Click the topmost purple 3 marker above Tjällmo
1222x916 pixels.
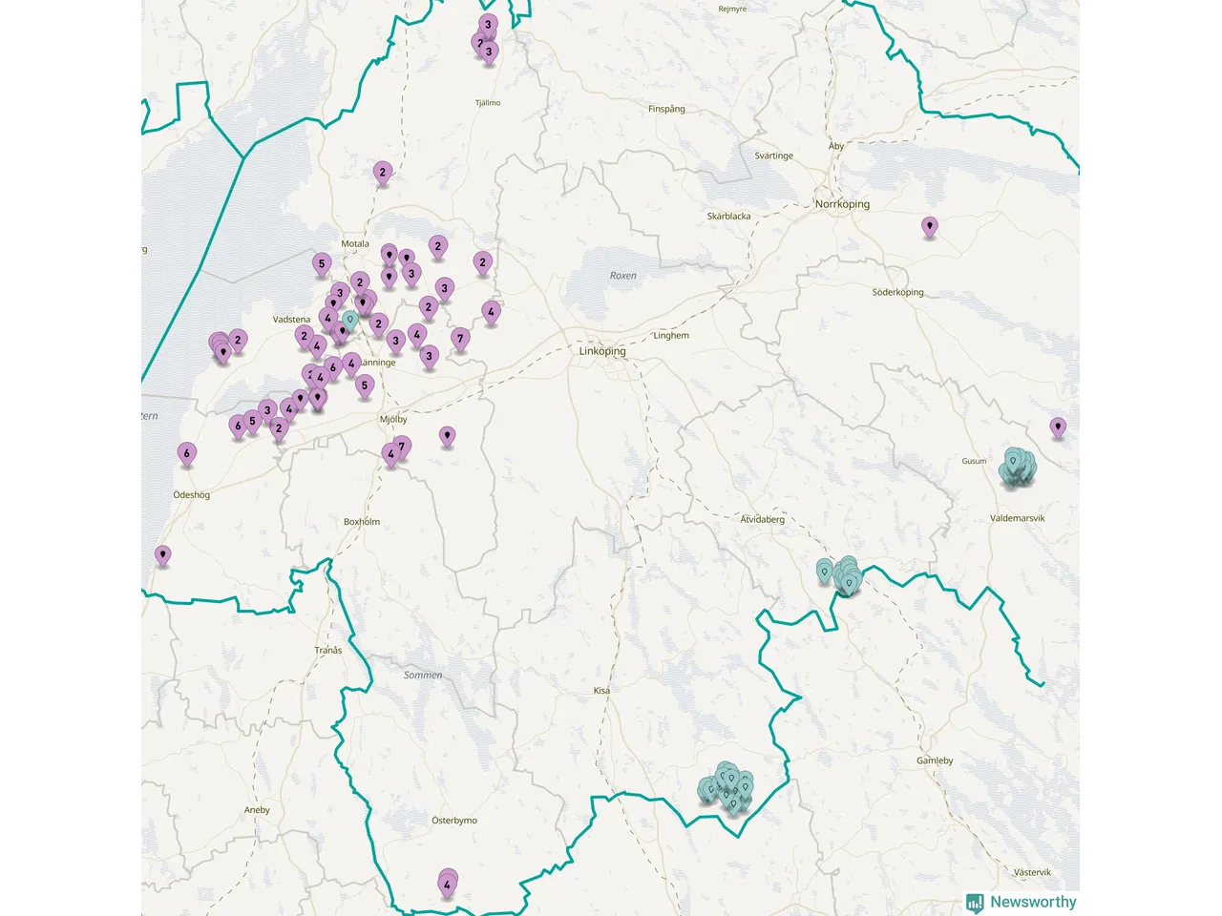(x=488, y=25)
